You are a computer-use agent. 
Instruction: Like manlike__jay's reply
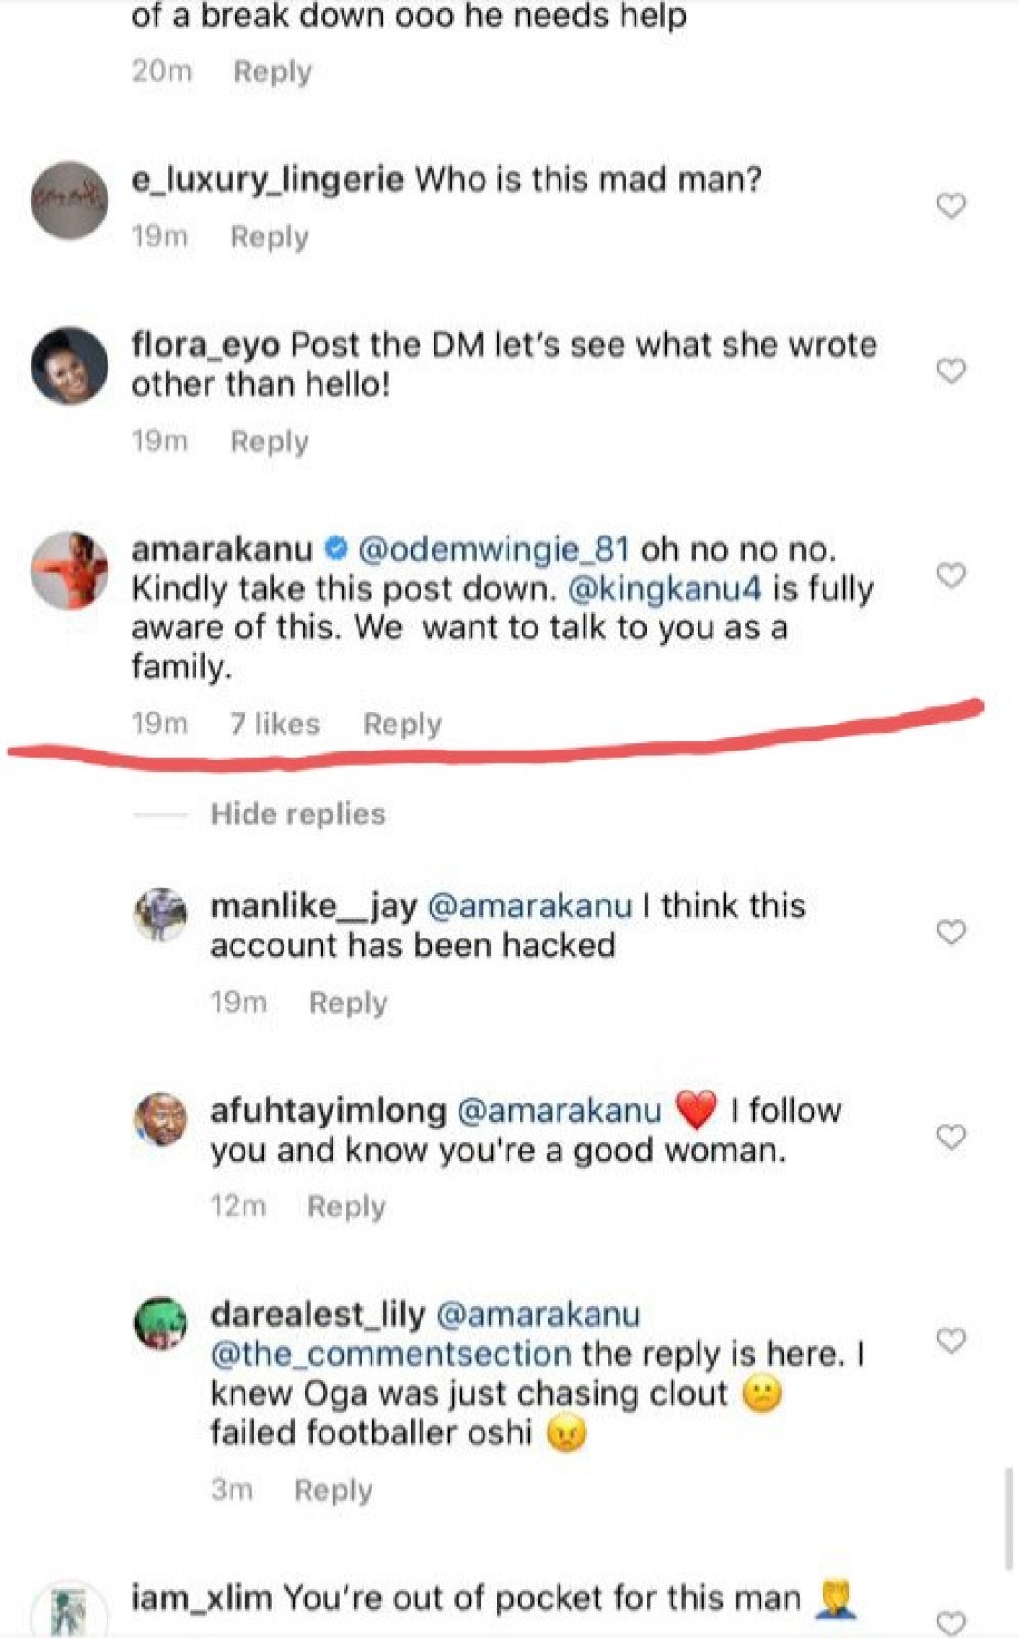coord(951,932)
